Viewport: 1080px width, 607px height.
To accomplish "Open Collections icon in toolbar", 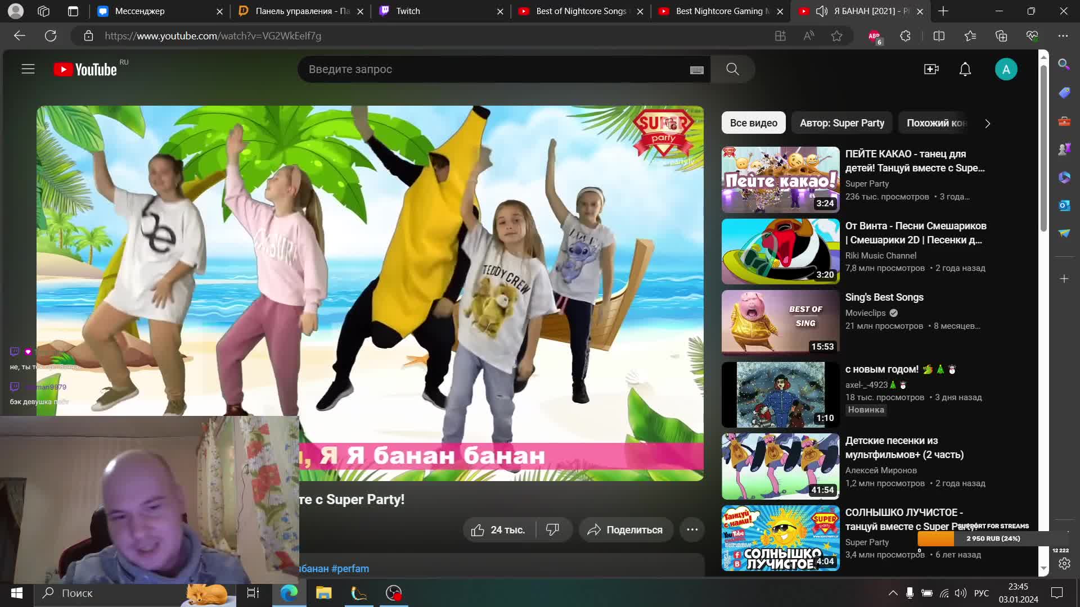I will pyautogui.click(x=1001, y=35).
